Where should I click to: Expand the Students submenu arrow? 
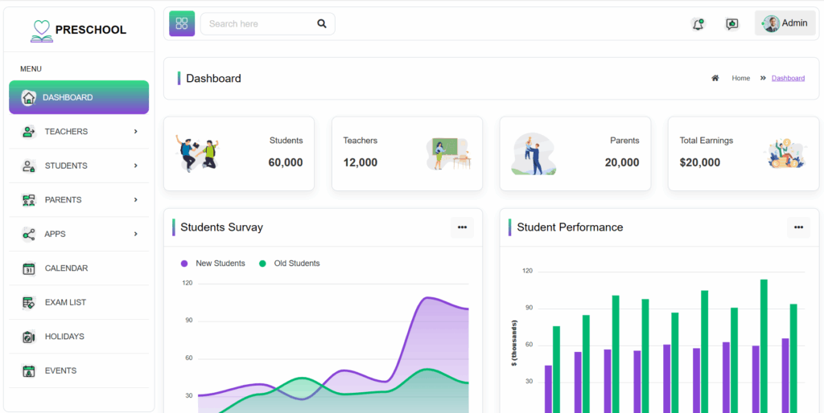(x=135, y=166)
